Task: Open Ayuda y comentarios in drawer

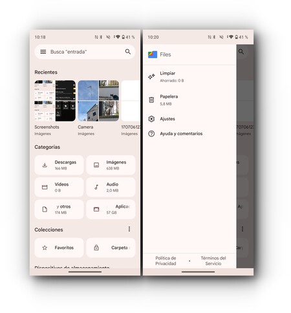Action: coord(189,134)
